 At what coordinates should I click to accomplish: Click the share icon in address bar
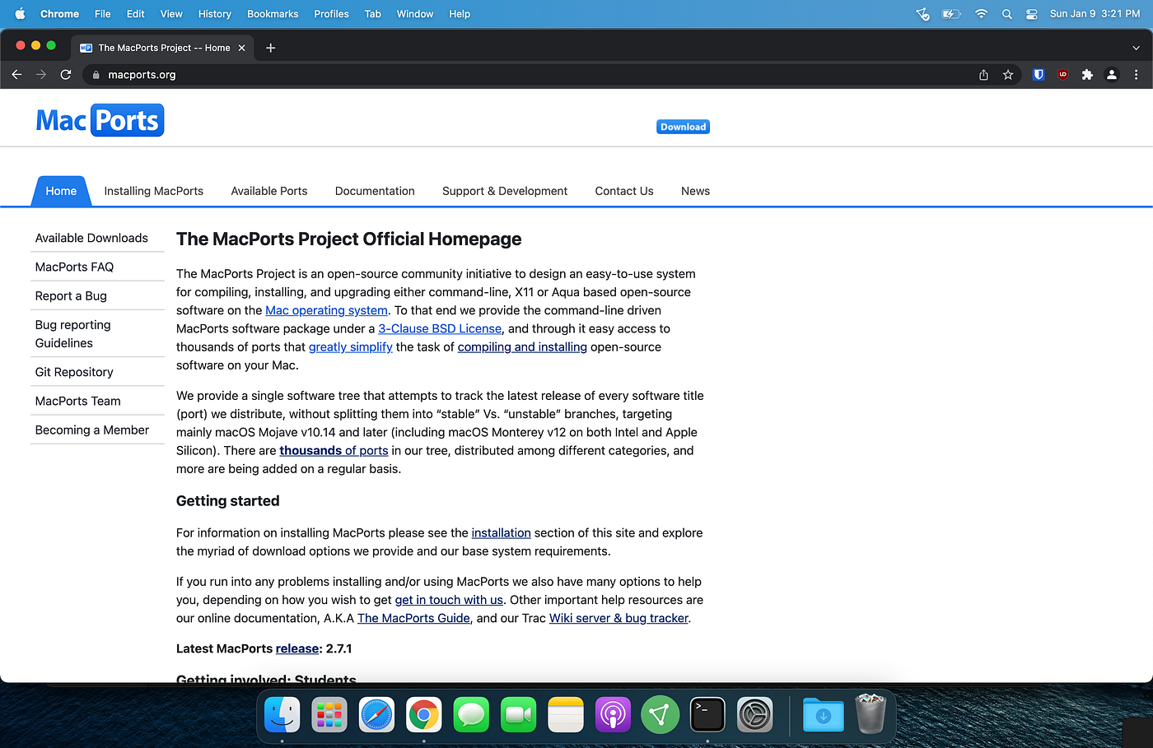(983, 75)
